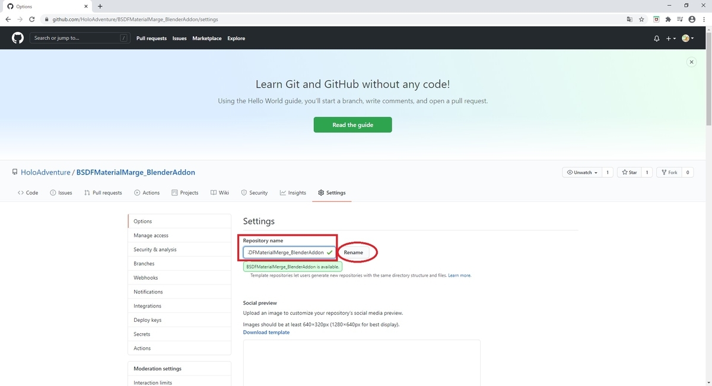Select Webhooks in settings sidebar

[x=179, y=277]
